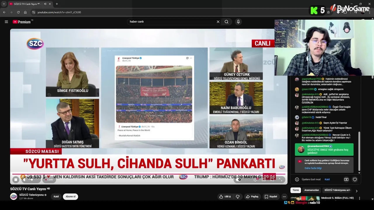Cast video to a device

tap(272, 180)
